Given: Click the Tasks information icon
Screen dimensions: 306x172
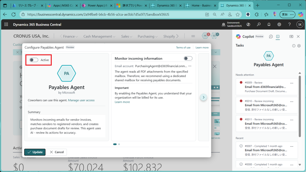Looking at the screenshot, I should tap(294, 46).
